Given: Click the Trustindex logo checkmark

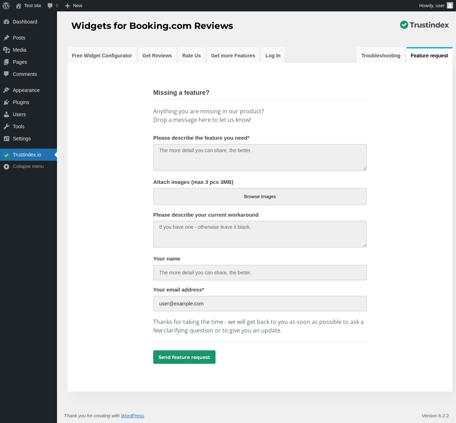Looking at the screenshot, I should (x=404, y=25).
